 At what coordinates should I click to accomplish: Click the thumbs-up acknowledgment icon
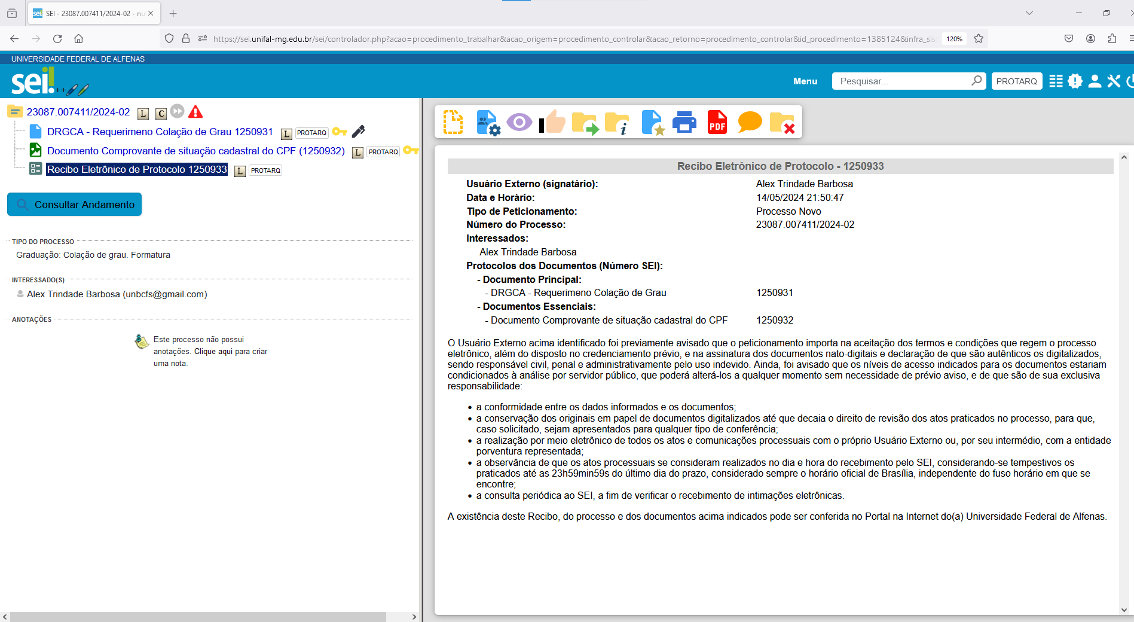(552, 121)
